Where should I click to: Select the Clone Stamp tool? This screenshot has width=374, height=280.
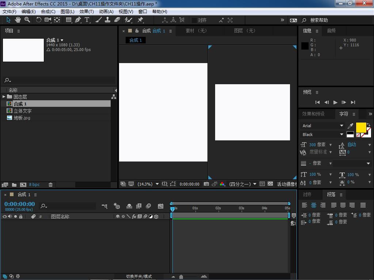(108, 20)
